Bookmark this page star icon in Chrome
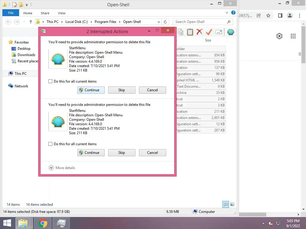This screenshot has width=306, height=229. [268, 16]
